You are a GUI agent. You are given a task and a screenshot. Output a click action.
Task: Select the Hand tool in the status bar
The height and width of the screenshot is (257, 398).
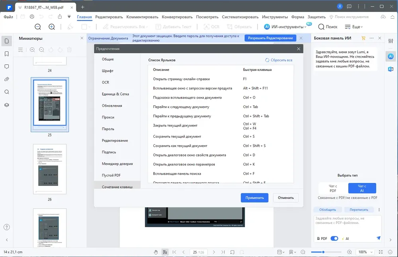click(156, 252)
